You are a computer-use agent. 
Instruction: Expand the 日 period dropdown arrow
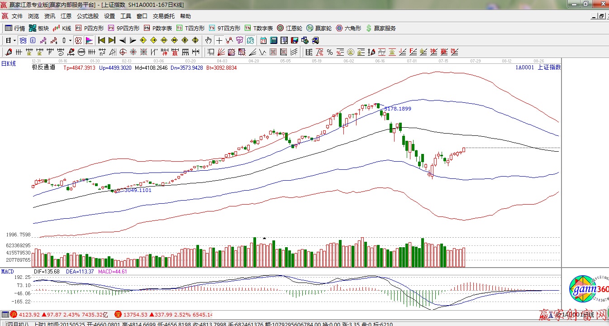[14, 40]
